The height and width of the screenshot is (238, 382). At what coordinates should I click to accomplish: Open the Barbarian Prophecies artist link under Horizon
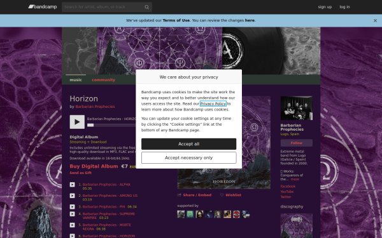(x=95, y=107)
